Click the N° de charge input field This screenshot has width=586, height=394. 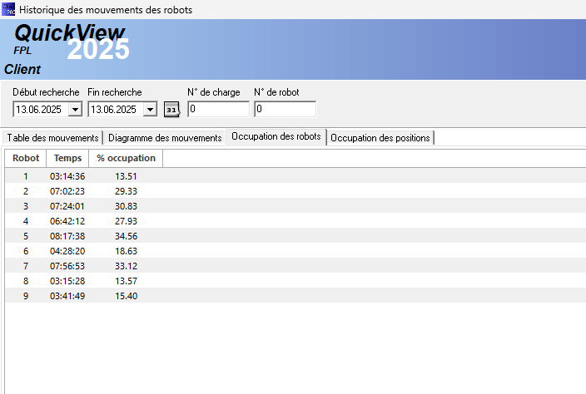point(218,109)
